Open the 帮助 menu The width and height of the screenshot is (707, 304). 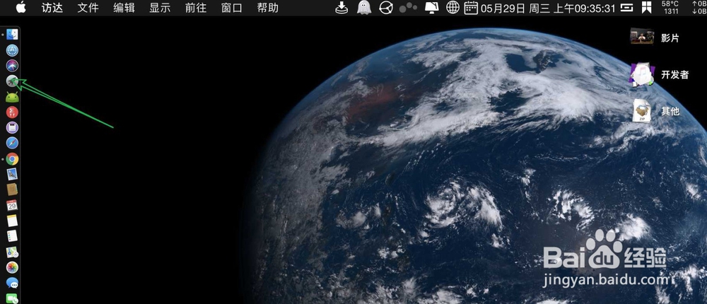pyautogui.click(x=268, y=8)
